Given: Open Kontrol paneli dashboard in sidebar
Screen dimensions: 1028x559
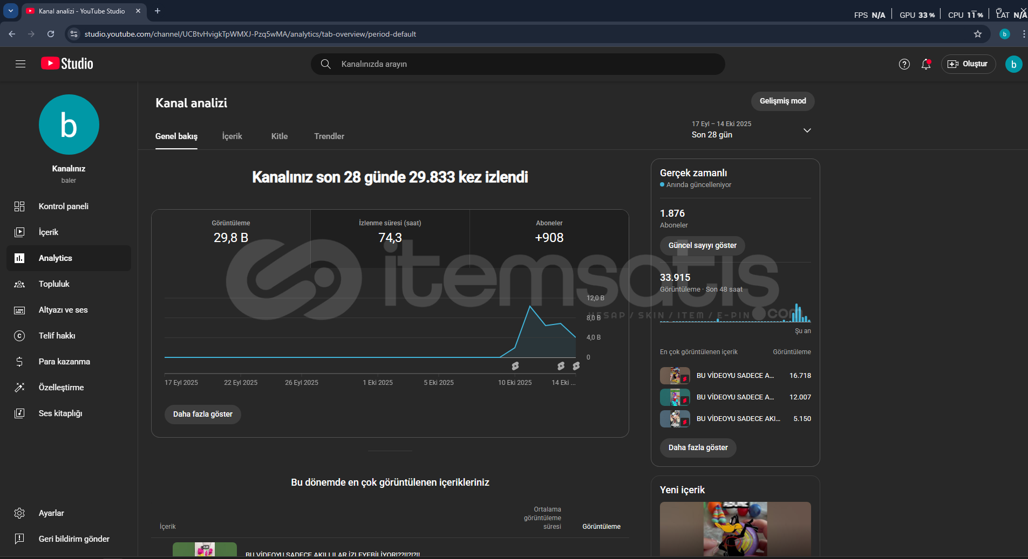Looking at the screenshot, I should tap(64, 206).
